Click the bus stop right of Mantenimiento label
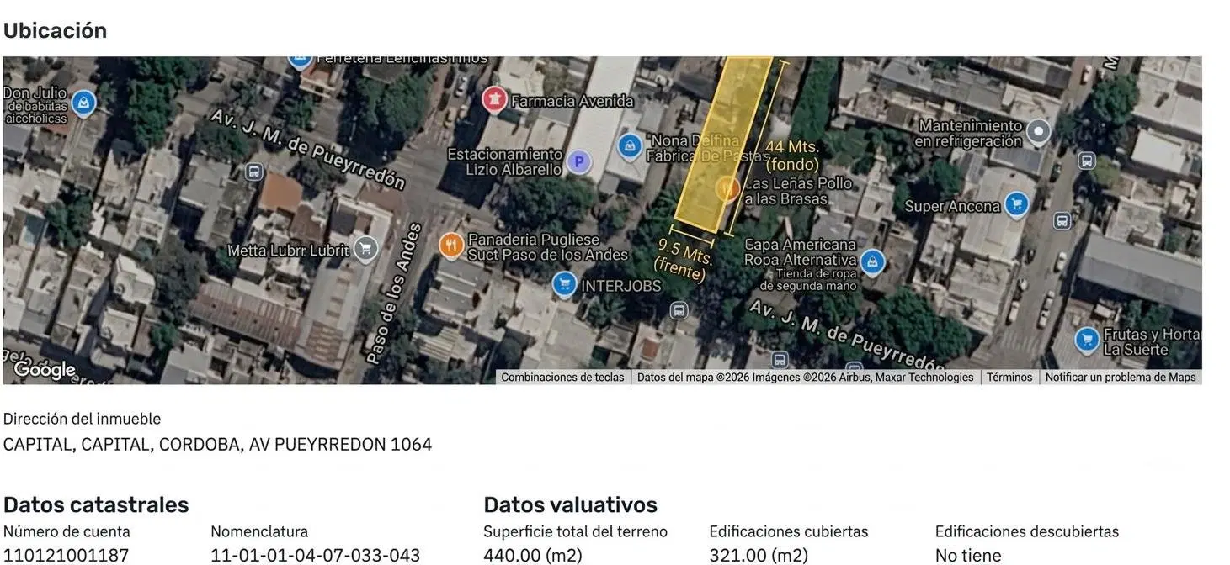1230x565 pixels. 1087,160
